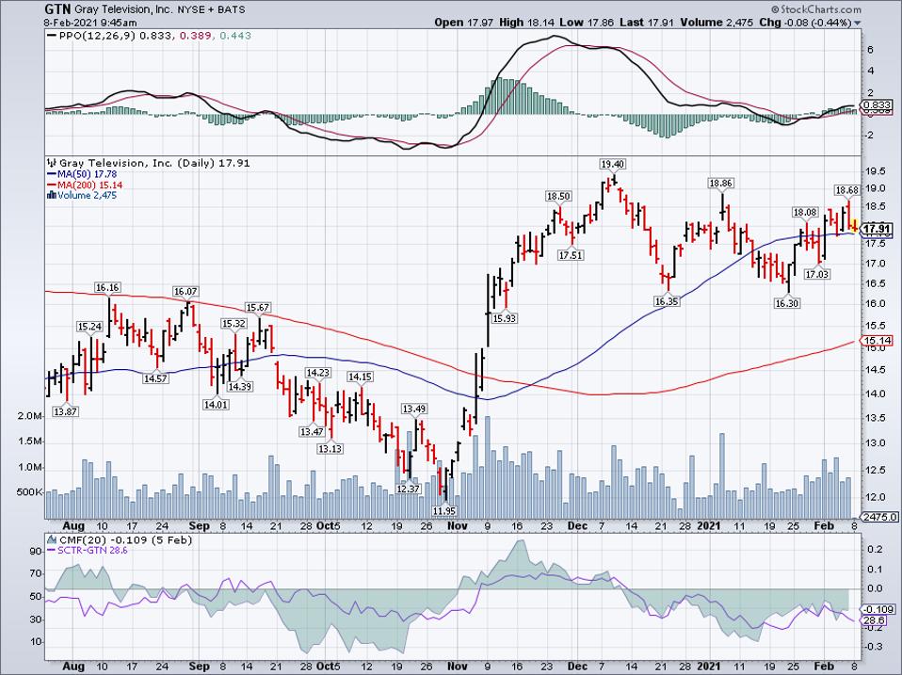The width and height of the screenshot is (902, 675).
Task: Click the Volume bars legend icon
Action: pyautogui.click(x=51, y=196)
